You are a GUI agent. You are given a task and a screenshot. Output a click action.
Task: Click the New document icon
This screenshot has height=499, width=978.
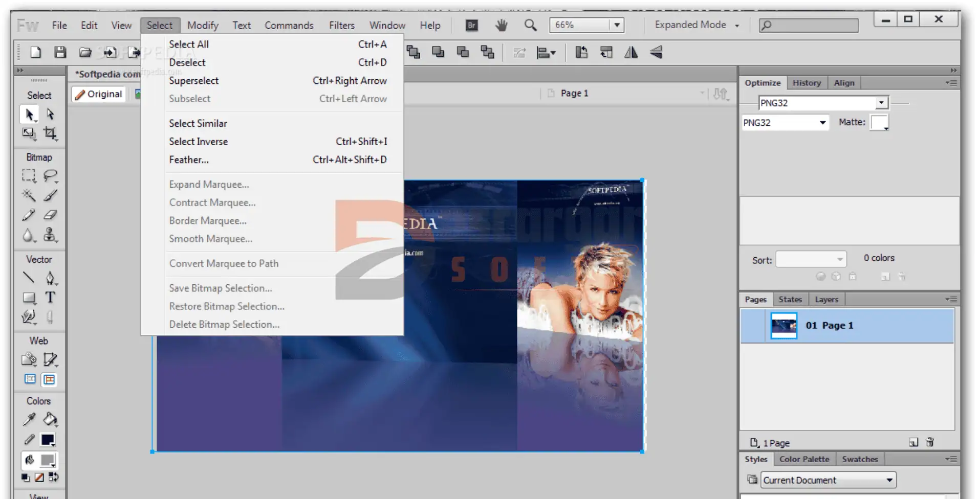click(x=35, y=52)
